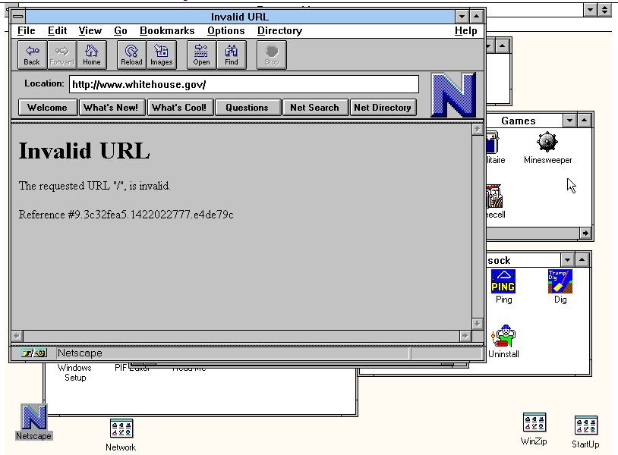Screen dimensions: 618x455
Task: Minimize Program Manager with top-right down arrow
Action: point(590,10)
